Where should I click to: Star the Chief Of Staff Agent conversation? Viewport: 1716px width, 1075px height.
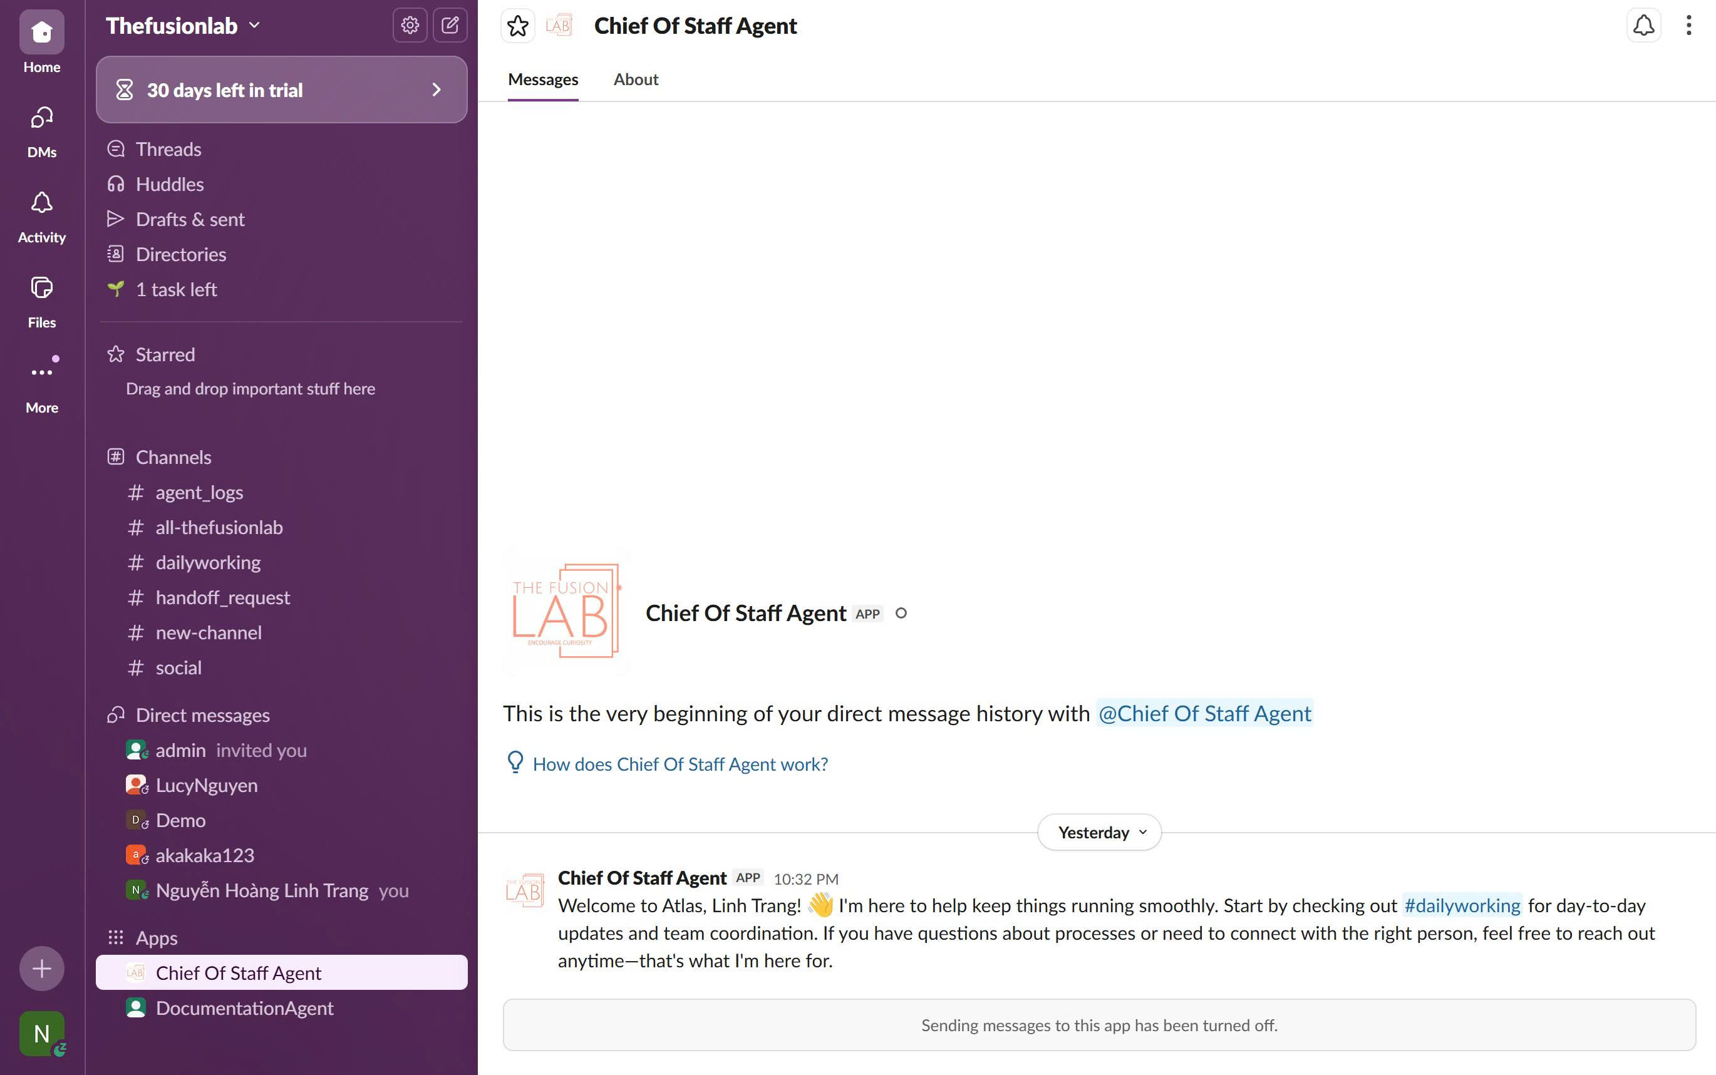tap(518, 26)
